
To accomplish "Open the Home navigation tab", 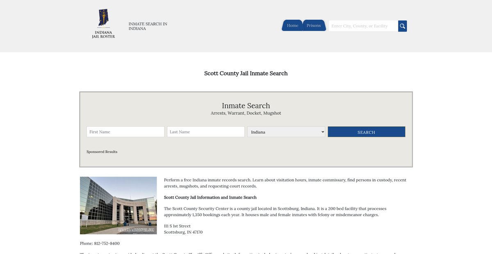I will click(x=292, y=25).
